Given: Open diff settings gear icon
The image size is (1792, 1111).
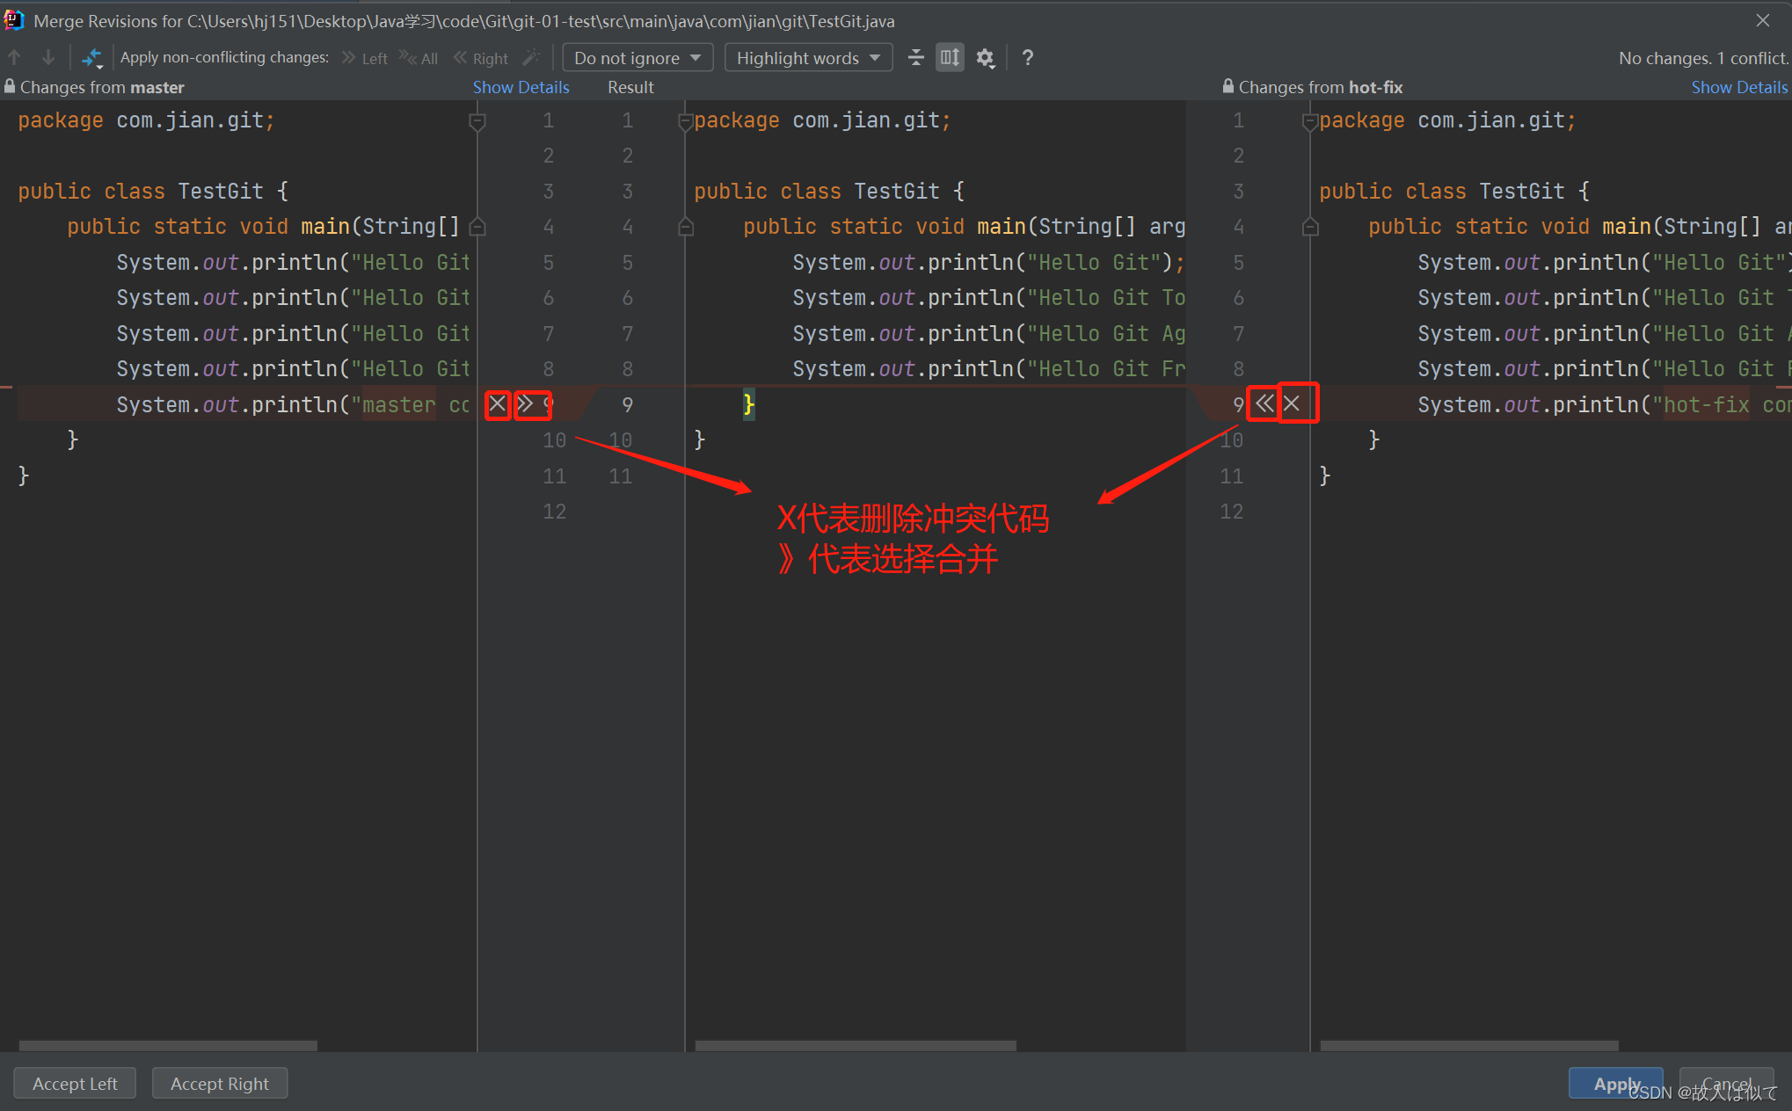Looking at the screenshot, I should [x=986, y=58].
